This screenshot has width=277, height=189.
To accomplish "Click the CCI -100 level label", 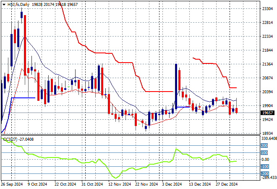I will point(264,166).
